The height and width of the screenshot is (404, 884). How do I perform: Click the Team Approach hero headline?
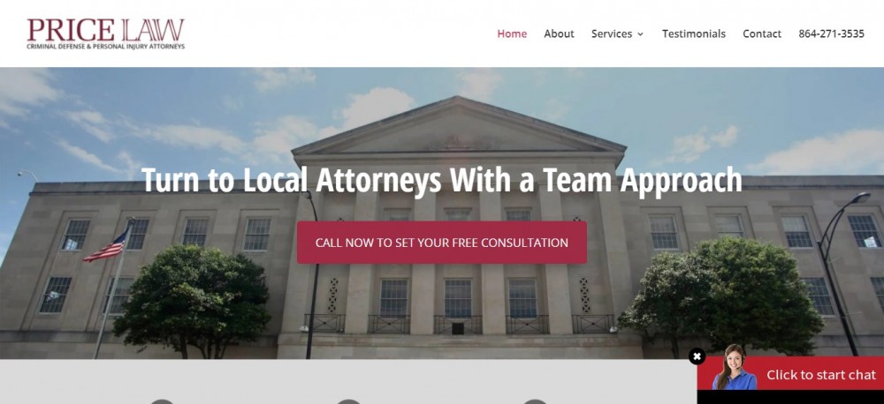441,180
